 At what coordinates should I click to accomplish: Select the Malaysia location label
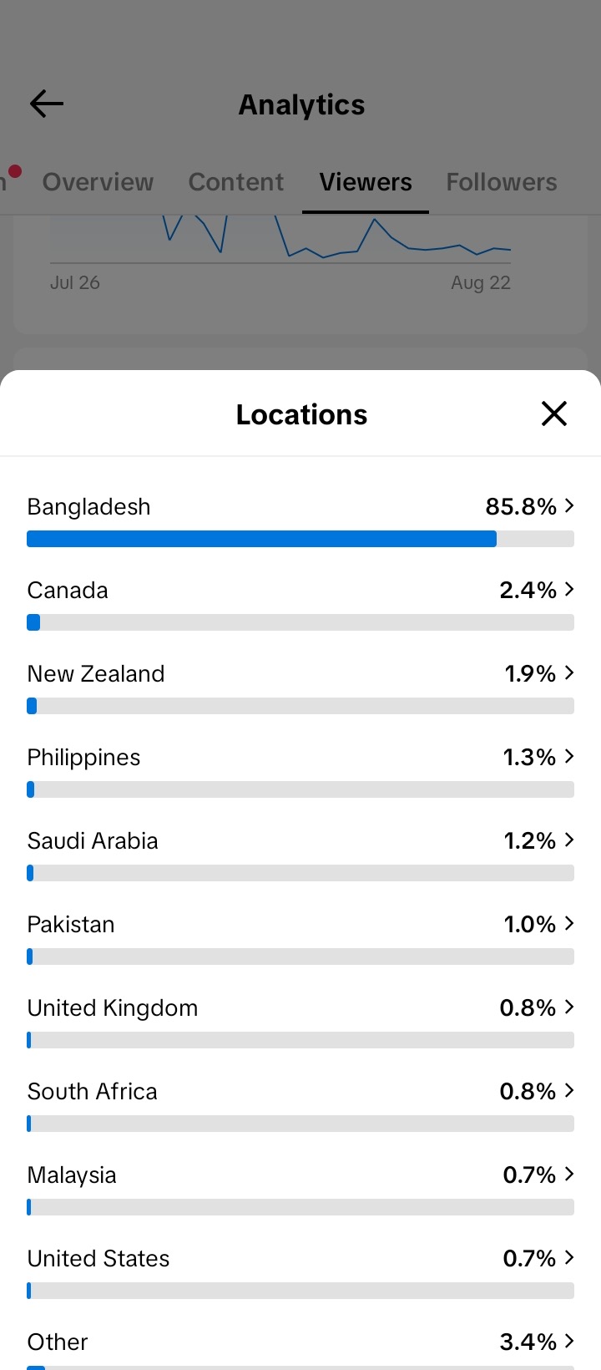(72, 1175)
